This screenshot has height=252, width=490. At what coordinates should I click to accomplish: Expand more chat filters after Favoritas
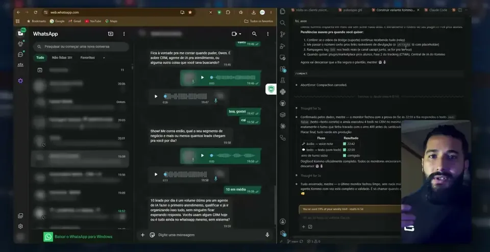tap(104, 58)
